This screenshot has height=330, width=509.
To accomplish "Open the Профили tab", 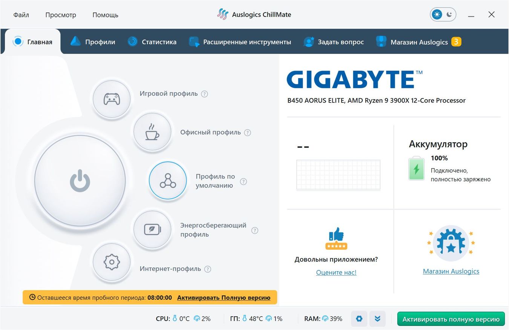I will point(93,42).
